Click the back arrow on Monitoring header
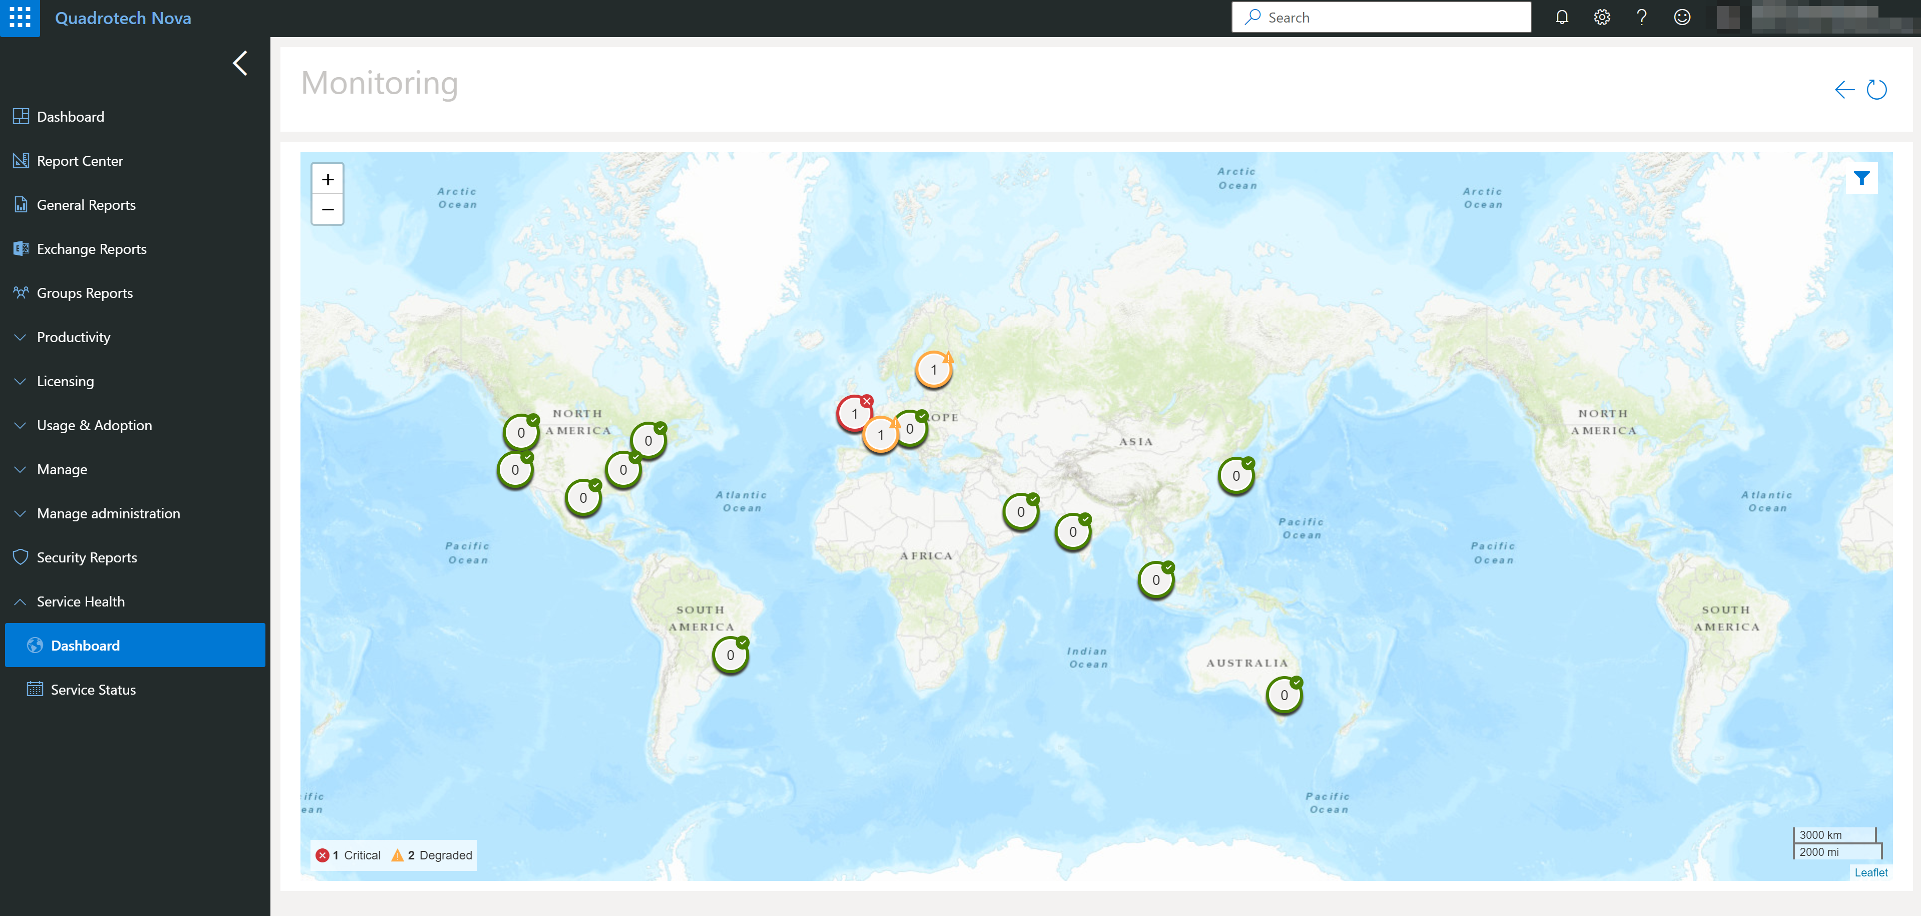Image resolution: width=1921 pixels, height=916 pixels. (x=1844, y=90)
